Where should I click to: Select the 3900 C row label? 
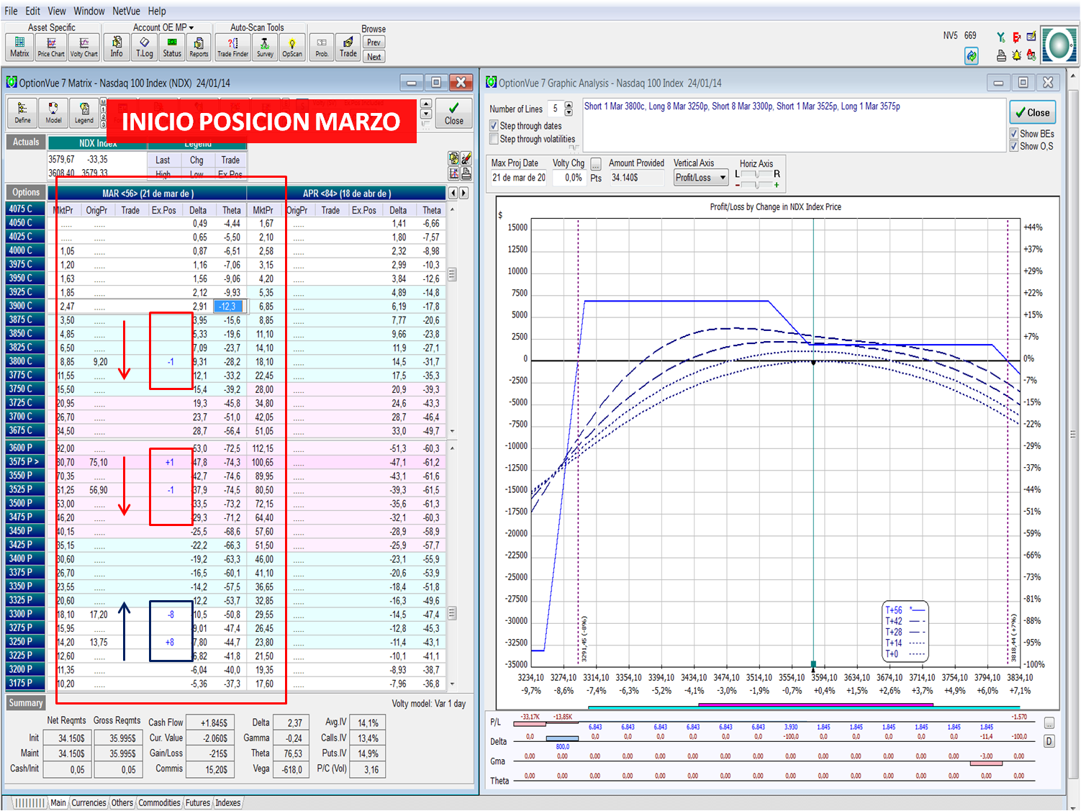tap(25, 306)
